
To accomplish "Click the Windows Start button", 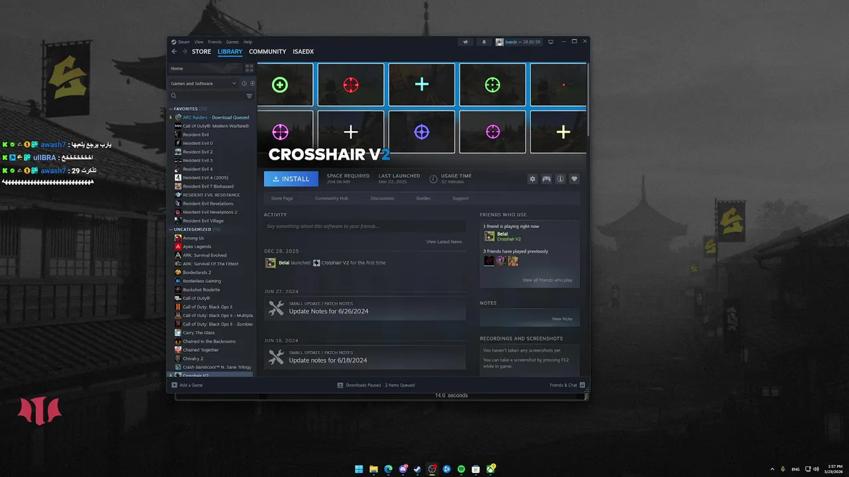I will coord(359,469).
